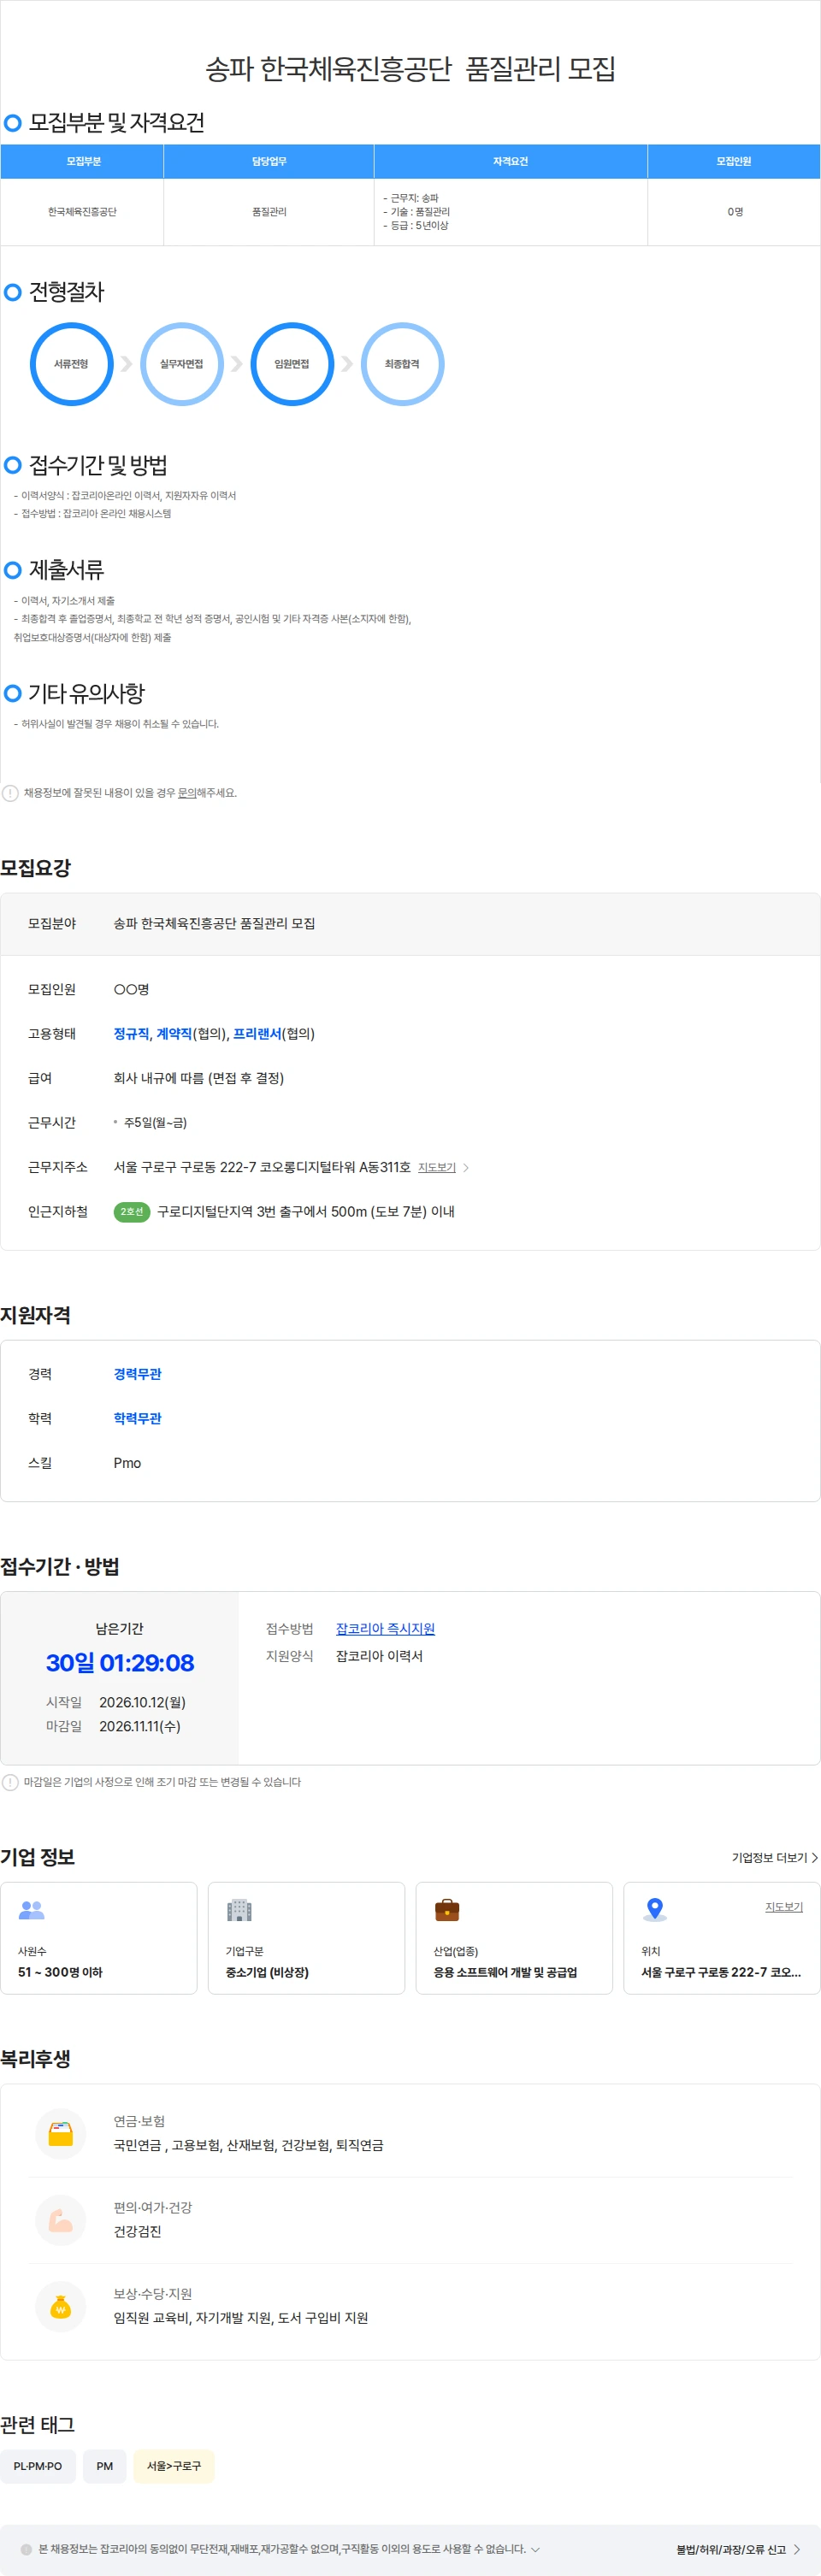The height and width of the screenshot is (2576, 821).
Task: Click the 마감일 date 2026.11.11(수)
Action: click(140, 1726)
